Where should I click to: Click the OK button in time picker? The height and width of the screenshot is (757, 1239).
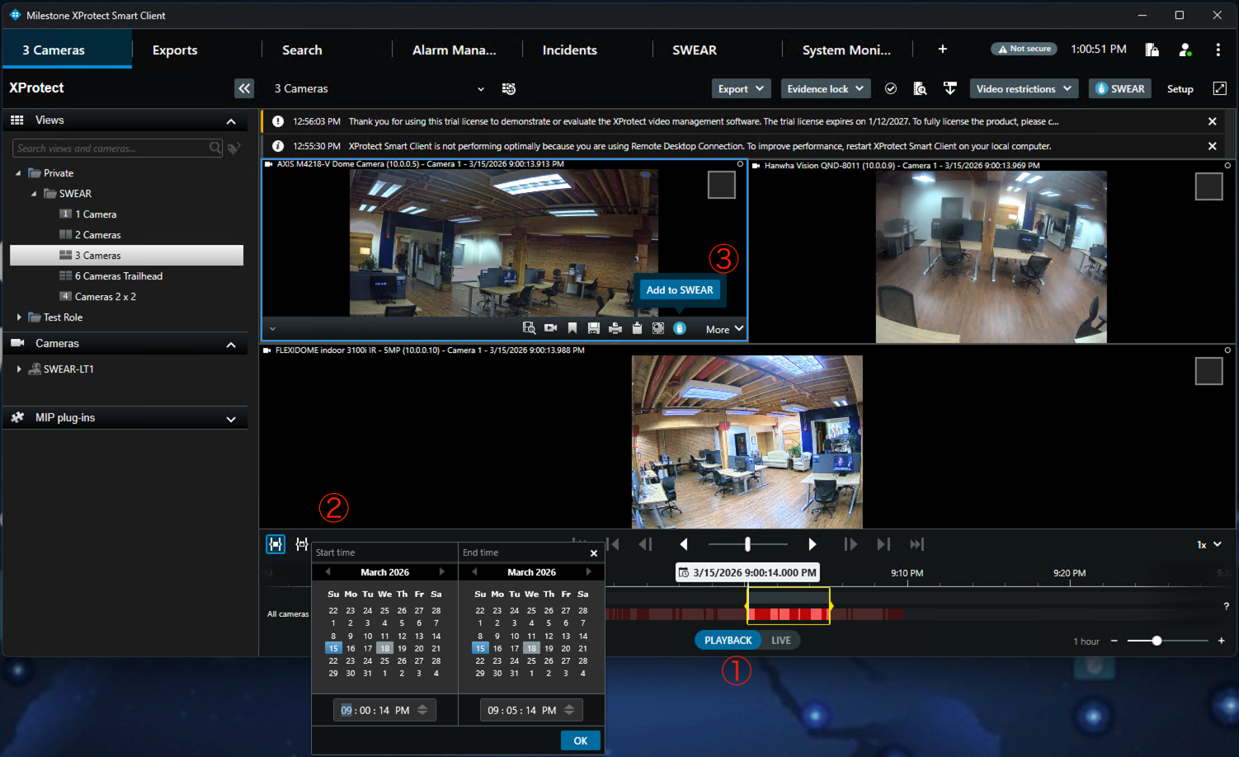tap(580, 741)
